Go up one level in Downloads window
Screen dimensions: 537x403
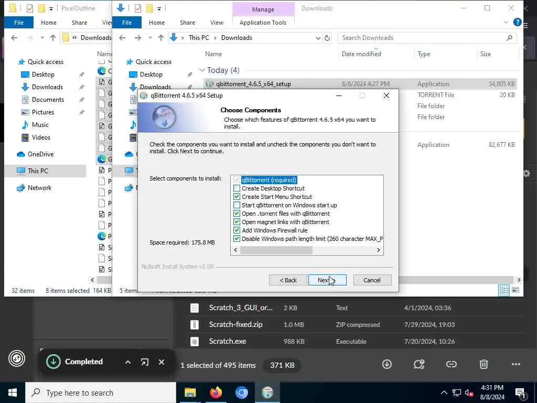point(160,38)
